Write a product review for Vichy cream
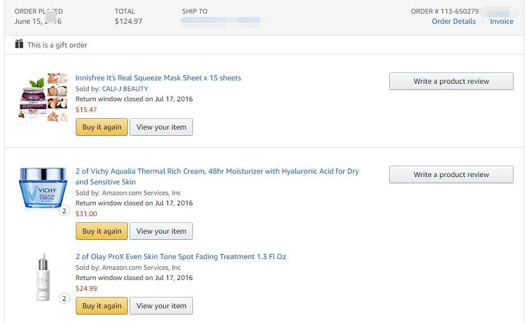 tap(451, 175)
